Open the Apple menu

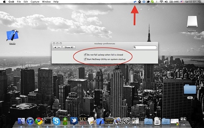coord(4,2)
